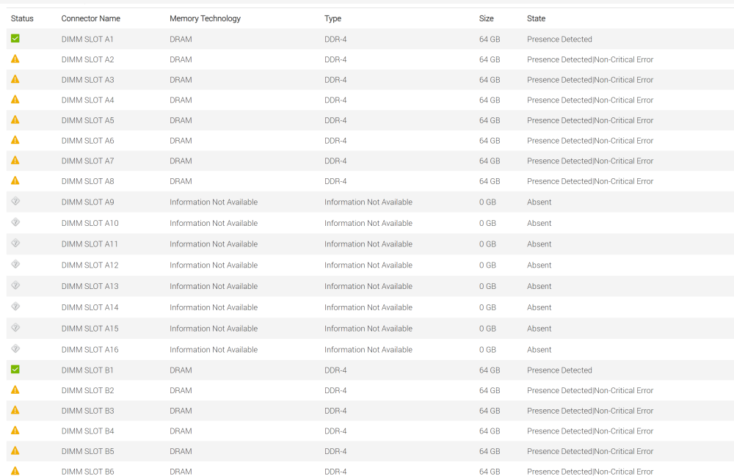Click the warning icon for DIMM SLOT A3

click(x=15, y=79)
